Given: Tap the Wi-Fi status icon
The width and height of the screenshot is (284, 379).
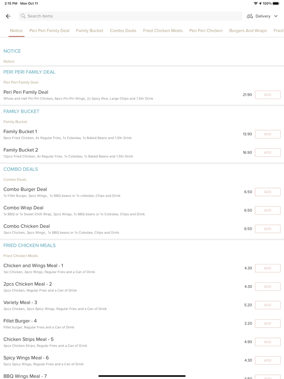Looking at the screenshot, I should coord(256,3).
